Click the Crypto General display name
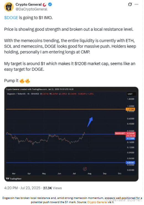The height and width of the screenshot is (205, 144). point(29,4)
